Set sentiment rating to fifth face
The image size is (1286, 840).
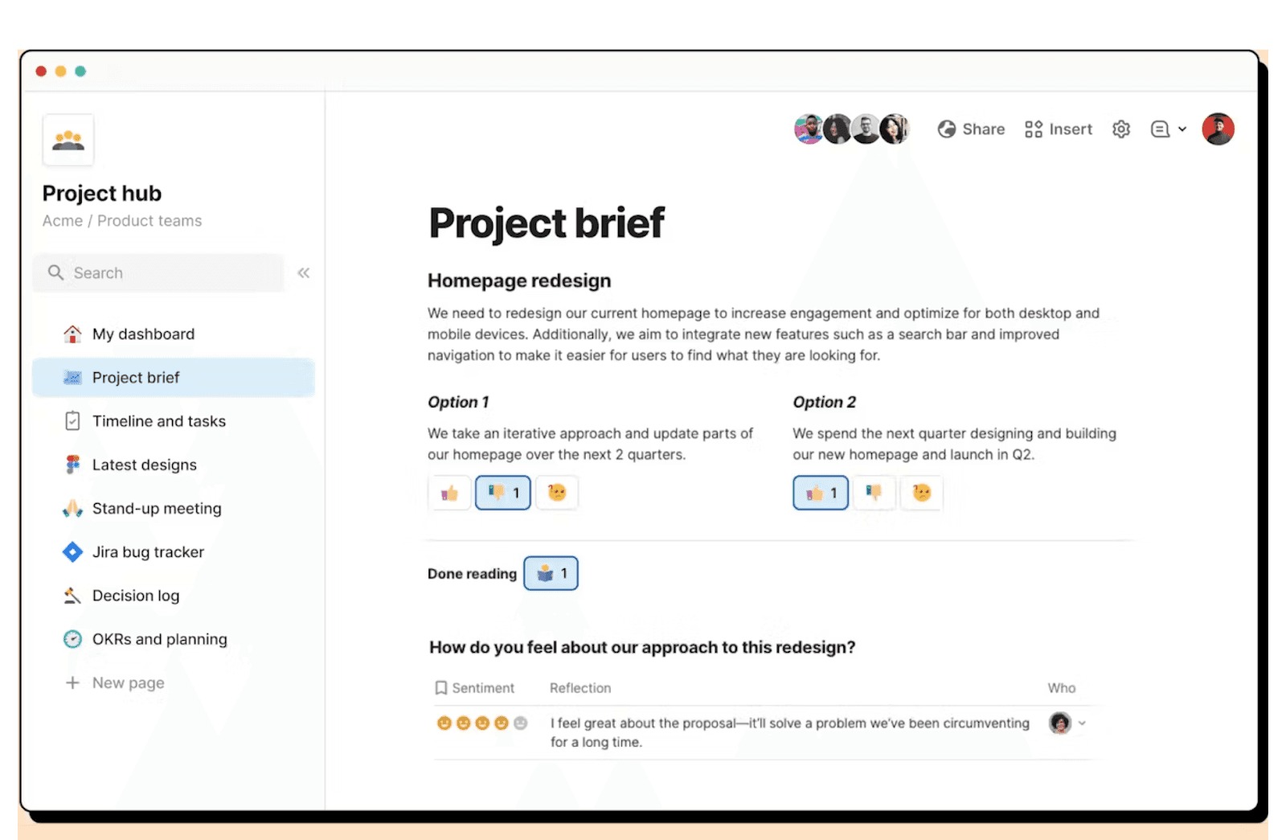click(x=521, y=723)
